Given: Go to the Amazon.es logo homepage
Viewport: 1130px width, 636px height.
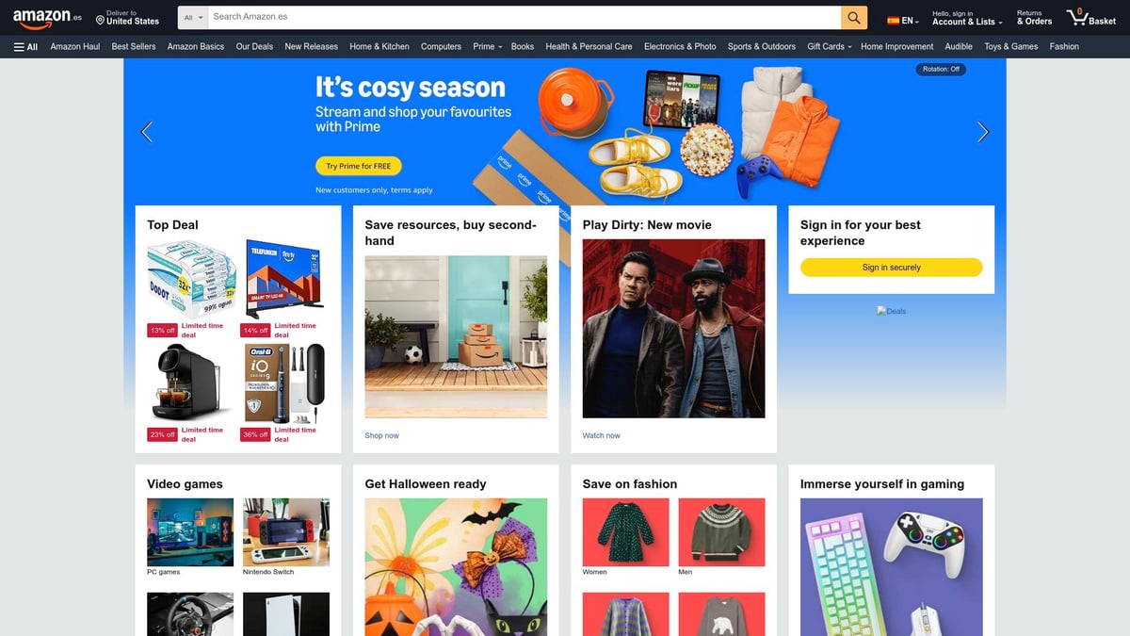Looking at the screenshot, I should pyautogui.click(x=47, y=18).
